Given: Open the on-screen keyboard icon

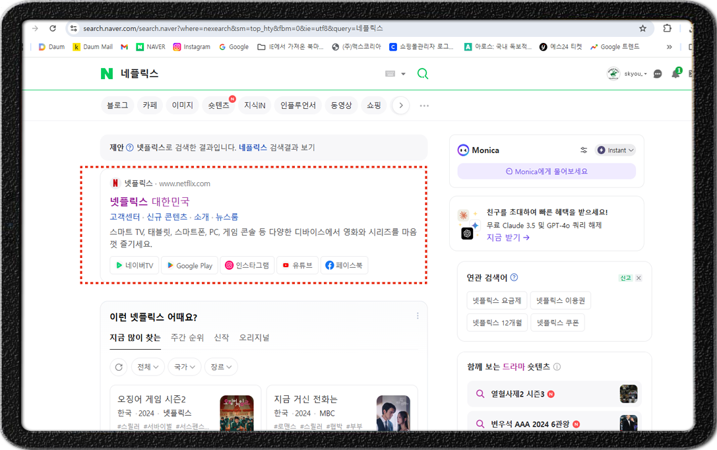Looking at the screenshot, I should (x=390, y=74).
